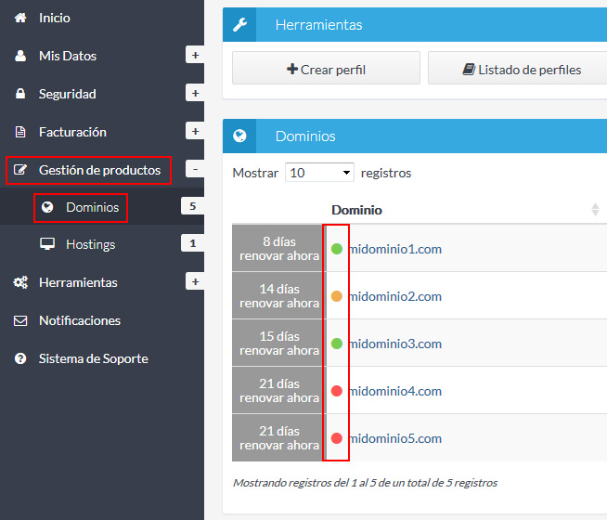The height and width of the screenshot is (520, 607).
Task: Click the Crear perfil button
Action: pyautogui.click(x=326, y=69)
